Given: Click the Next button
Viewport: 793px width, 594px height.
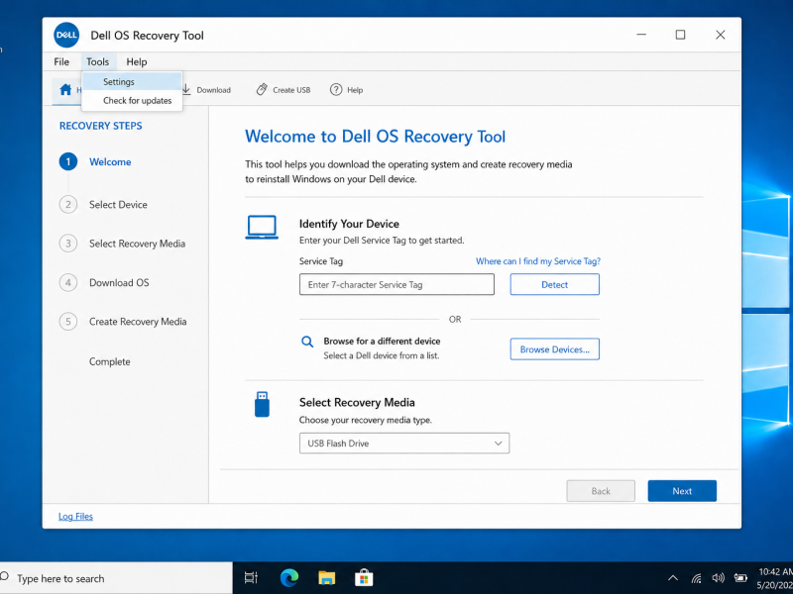Looking at the screenshot, I should [x=682, y=491].
